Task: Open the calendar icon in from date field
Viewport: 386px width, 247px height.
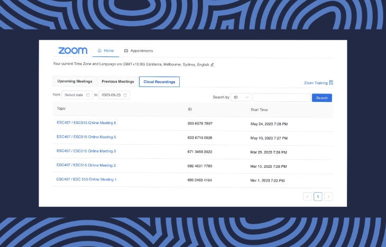Action: point(88,95)
